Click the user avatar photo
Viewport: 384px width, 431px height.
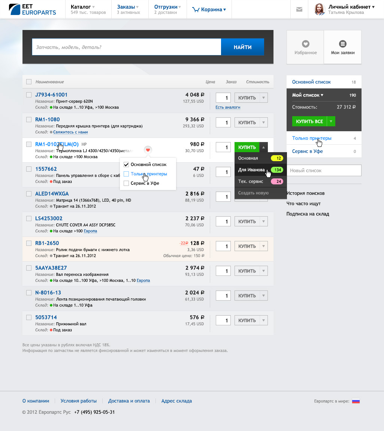pos(319,9)
